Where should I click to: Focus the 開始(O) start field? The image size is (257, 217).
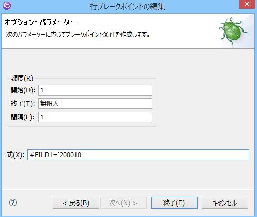pyautogui.click(x=95, y=90)
